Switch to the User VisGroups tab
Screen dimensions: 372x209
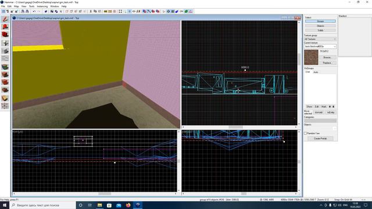click(x=307, y=72)
